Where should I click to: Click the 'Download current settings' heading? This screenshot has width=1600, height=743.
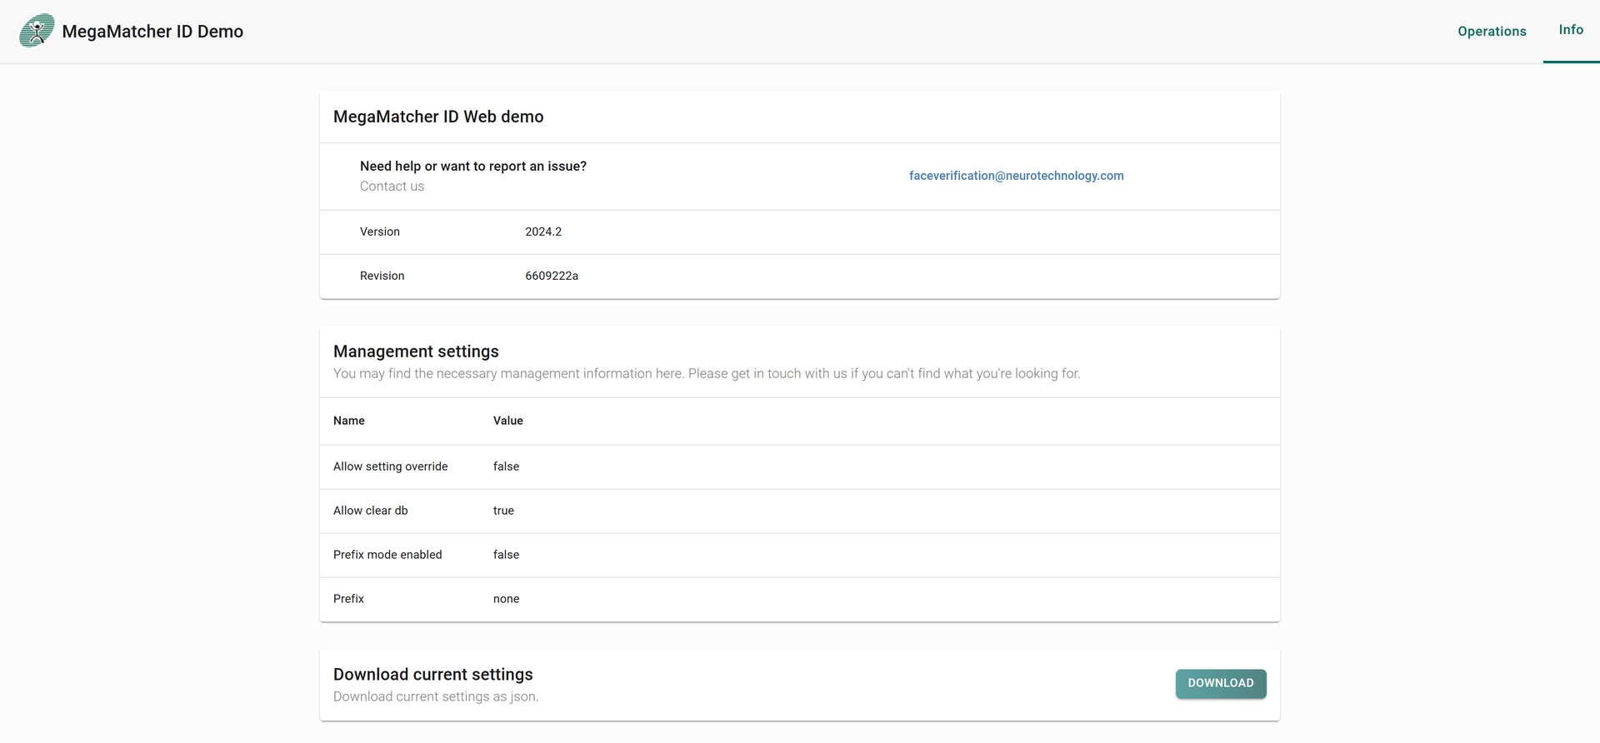(433, 675)
